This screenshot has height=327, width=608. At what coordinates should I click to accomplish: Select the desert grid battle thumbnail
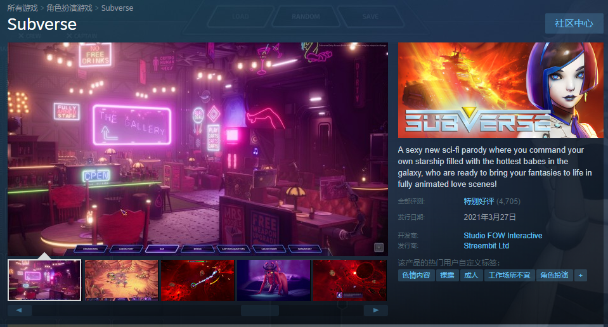pyautogui.click(x=121, y=280)
